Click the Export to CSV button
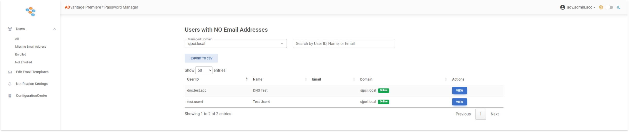The height and width of the screenshot is (132, 629). pos(201,58)
